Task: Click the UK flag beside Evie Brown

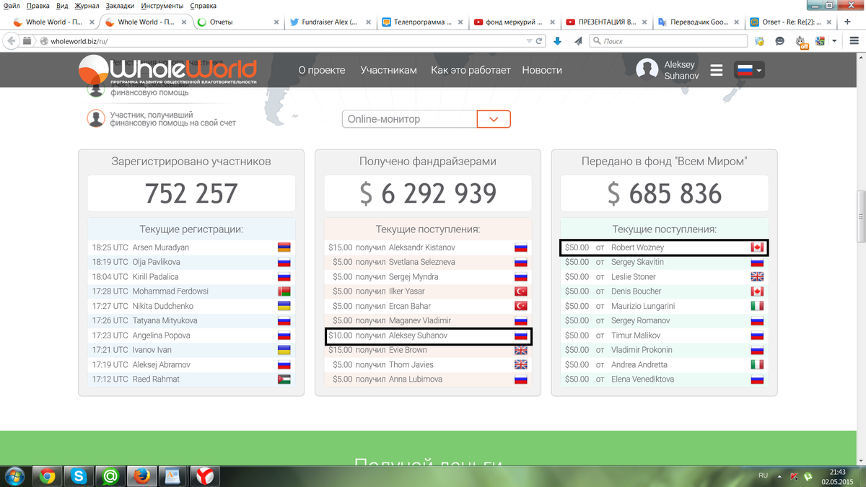Action: pos(520,350)
